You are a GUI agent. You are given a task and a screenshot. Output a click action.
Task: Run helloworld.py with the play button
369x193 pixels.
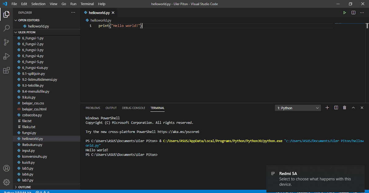coord(345,13)
